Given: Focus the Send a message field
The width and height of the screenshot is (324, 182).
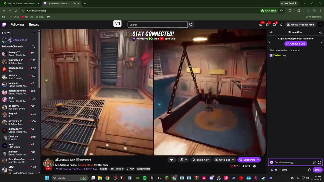Looking at the screenshot, I should coord(293,162).
